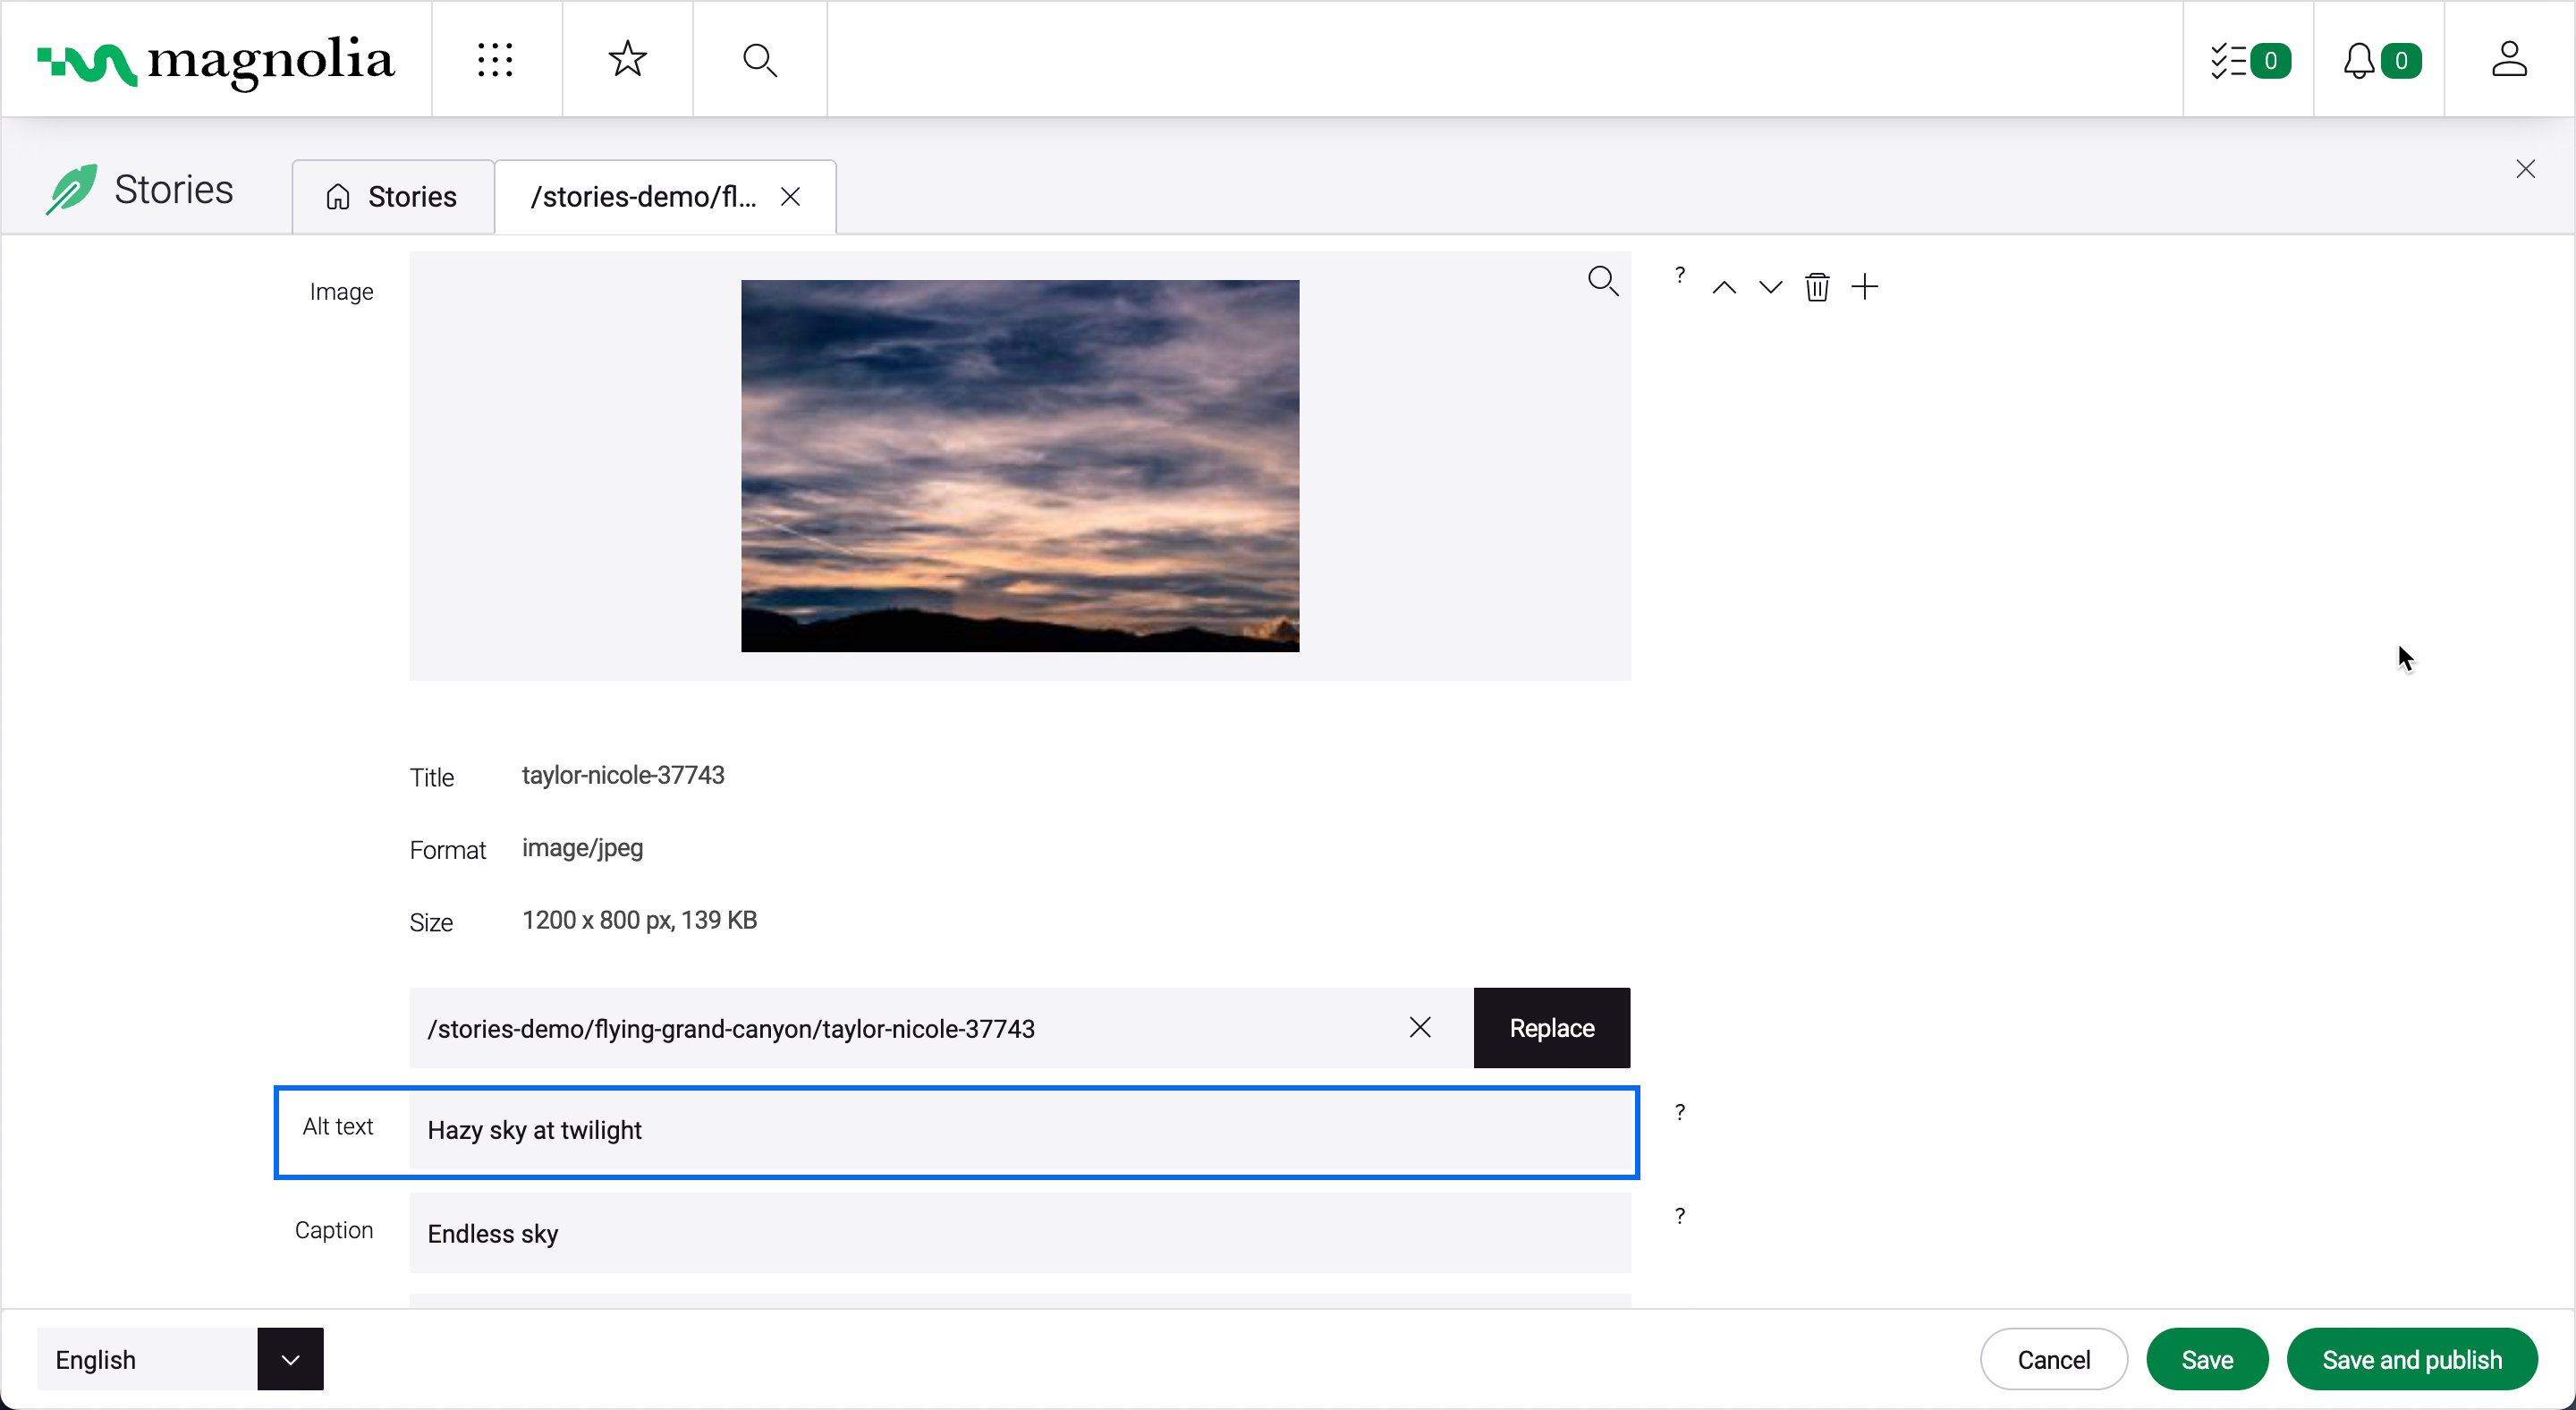
Task: Open the English language dropdown
Action: tap(180, 1359)
